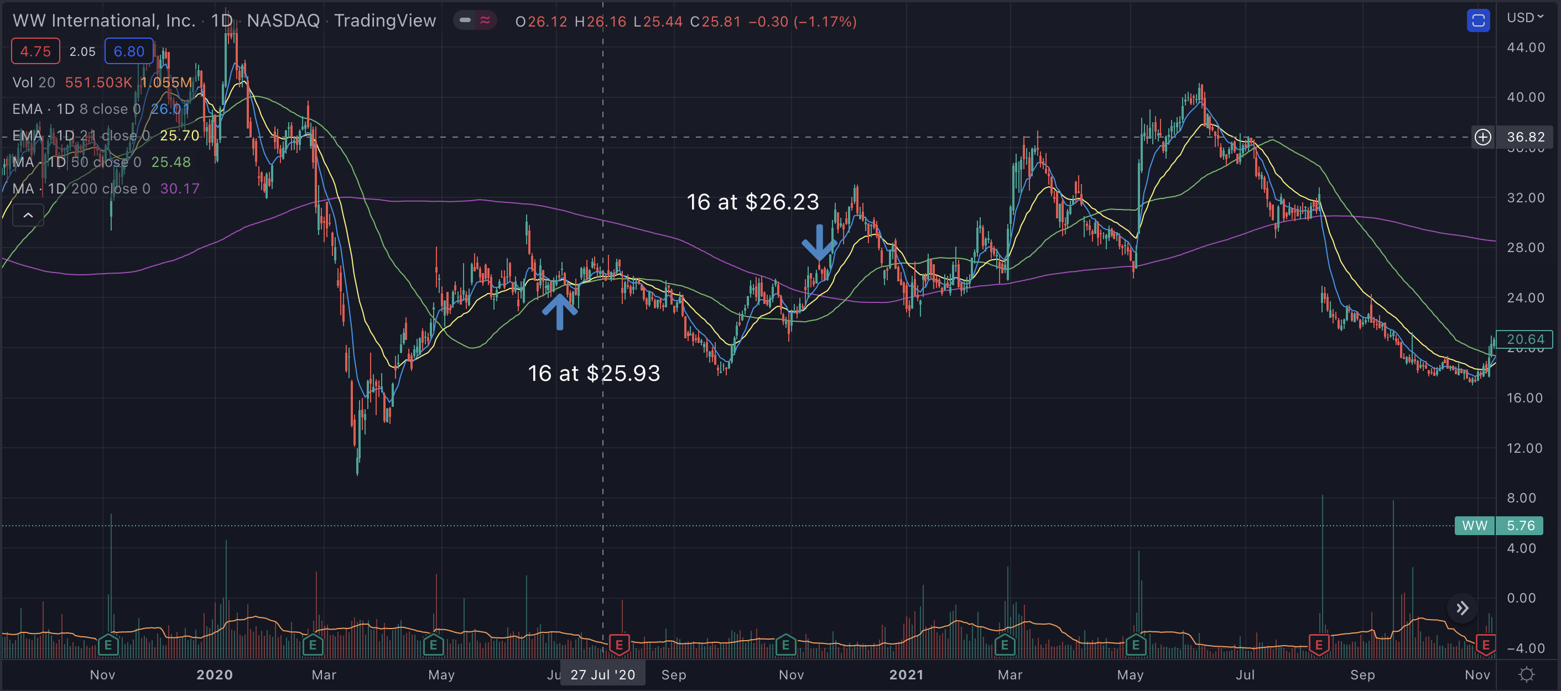Click the 551.503K volume value
The width and height of the screenshot is (1561, 691).
click(x=98, y=82)
